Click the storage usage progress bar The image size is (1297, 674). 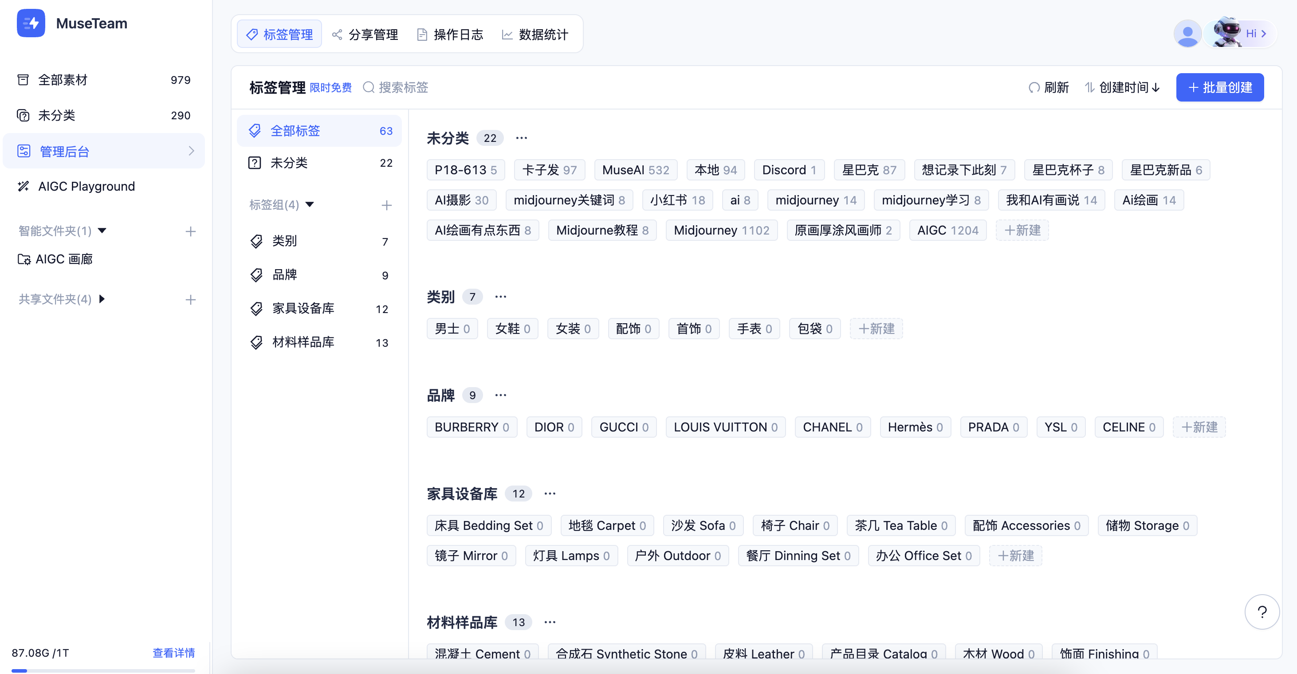coord(103,670)
